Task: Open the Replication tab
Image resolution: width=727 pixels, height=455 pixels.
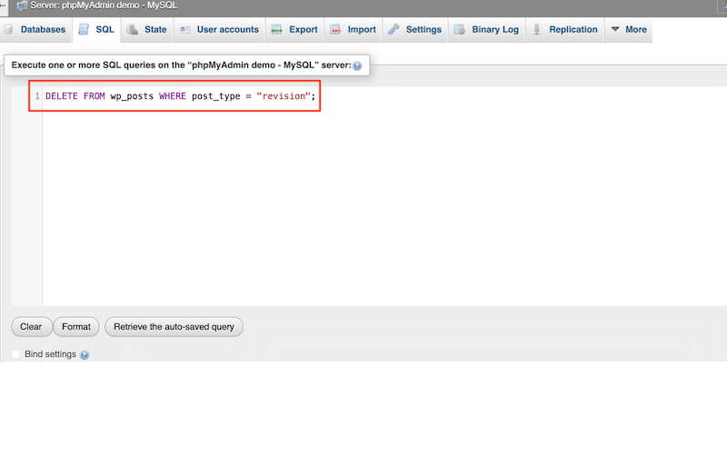Action: [x=564, y=30]
